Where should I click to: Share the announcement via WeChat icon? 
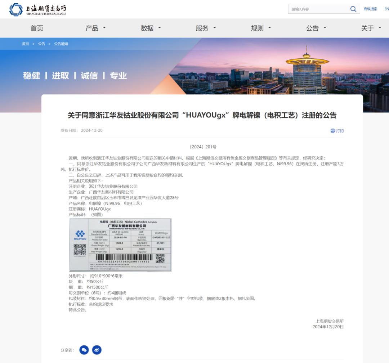(84, 350)
